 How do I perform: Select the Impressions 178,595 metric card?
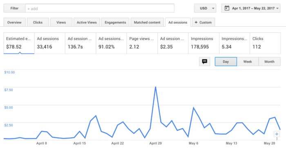point(203,43)
